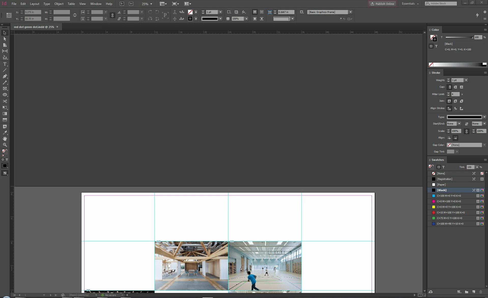
Task: Click the delete swatch trash icon
Action: (481, 292)
